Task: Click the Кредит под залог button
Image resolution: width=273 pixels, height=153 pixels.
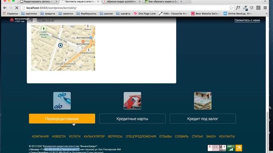Action: tap(203, 119)
